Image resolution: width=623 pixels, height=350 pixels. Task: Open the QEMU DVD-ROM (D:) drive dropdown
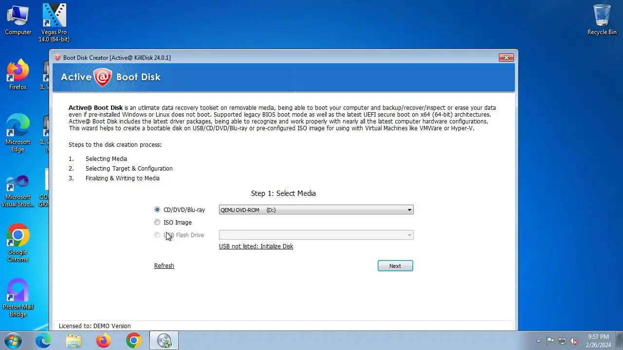[x=316, y=210]
